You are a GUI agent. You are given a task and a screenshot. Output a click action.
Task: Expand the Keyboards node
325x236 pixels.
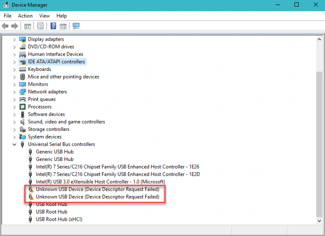click(x=14, y=70)
